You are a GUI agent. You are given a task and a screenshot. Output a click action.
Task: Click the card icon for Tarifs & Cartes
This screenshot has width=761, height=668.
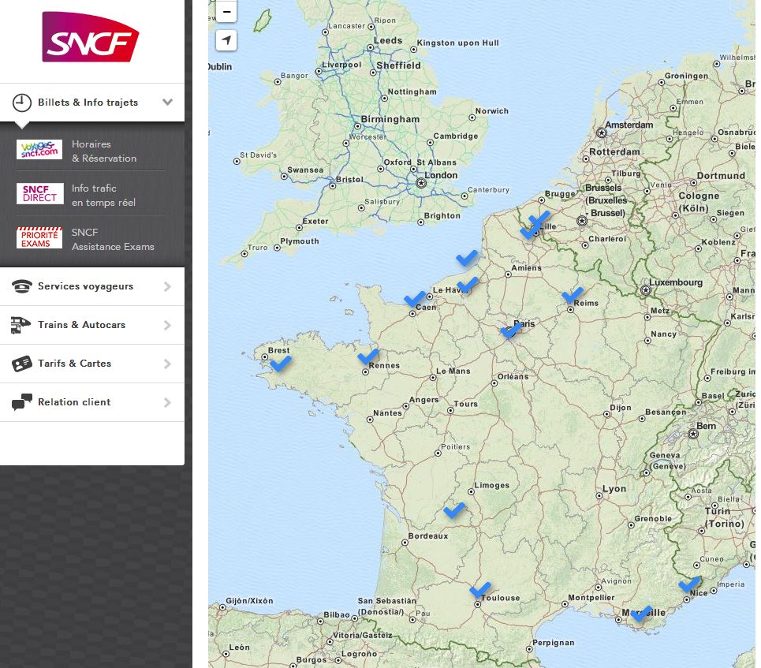[22, 364]
